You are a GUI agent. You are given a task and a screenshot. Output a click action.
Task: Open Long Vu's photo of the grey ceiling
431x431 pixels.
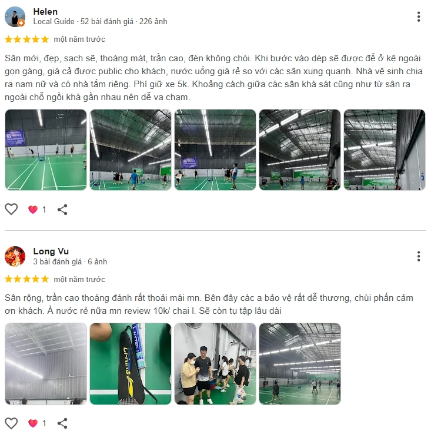pos(46,364)
